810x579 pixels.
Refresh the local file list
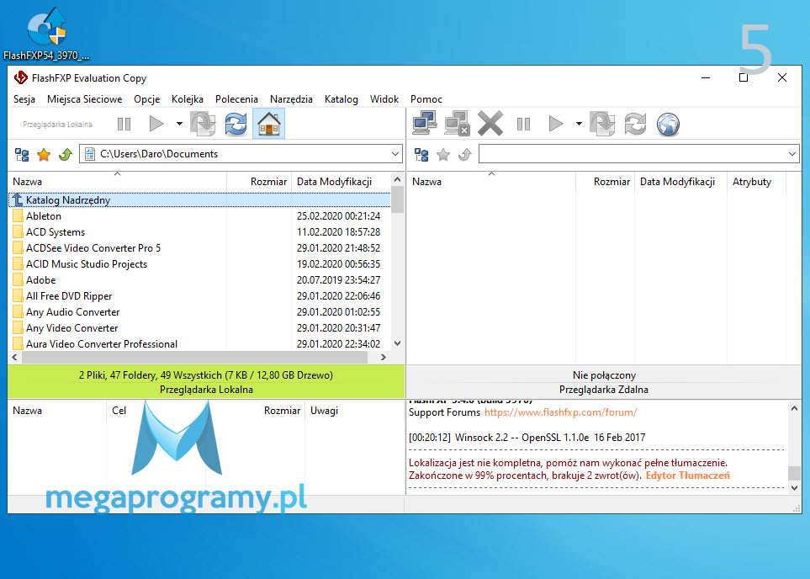(x=236, y=125)
